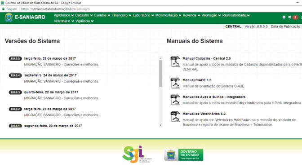Expand the Agrotóxico dropdown menu
This screenshot has width=302, height=167.
tap(63, 15)
